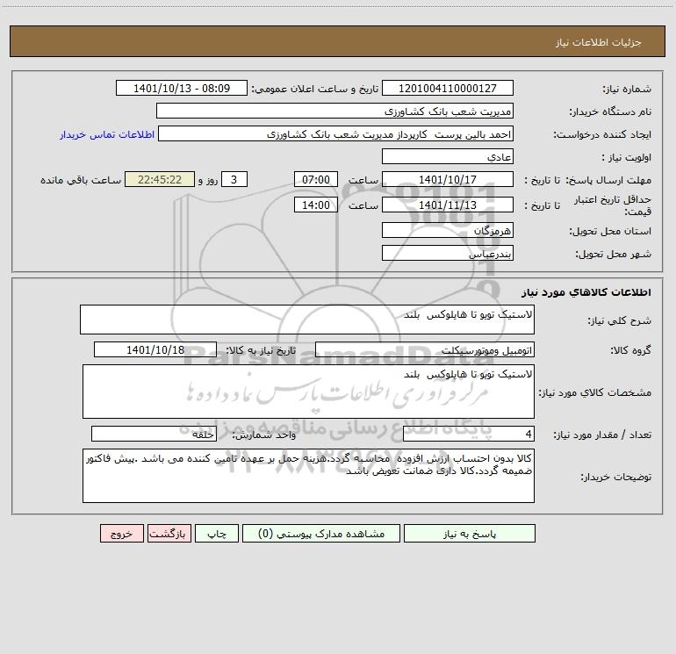Click توضیحات خریدار description text area
Viewport: 676px width, 654px height.
(308, 476)
